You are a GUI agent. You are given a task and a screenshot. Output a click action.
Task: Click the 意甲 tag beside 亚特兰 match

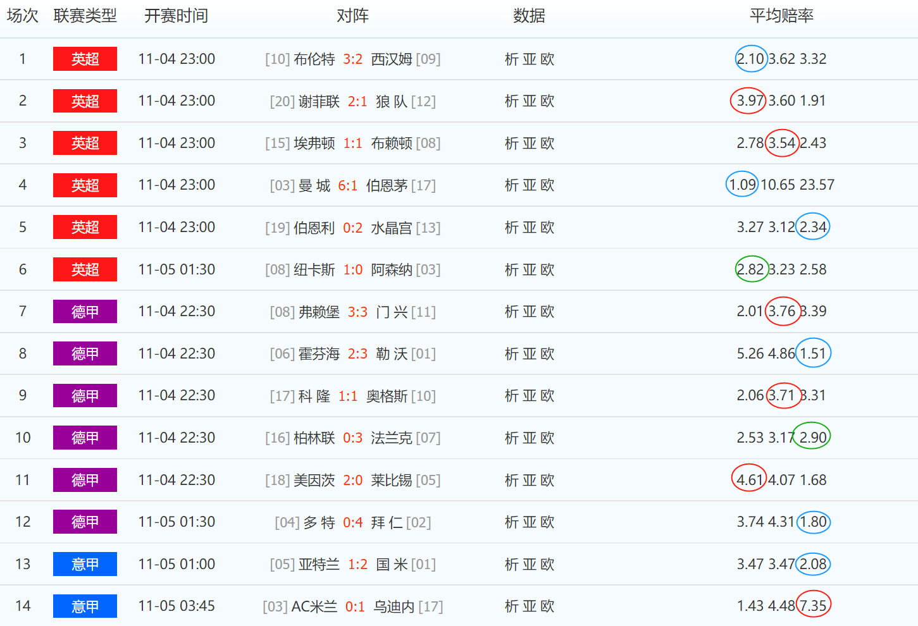point(85,564)
